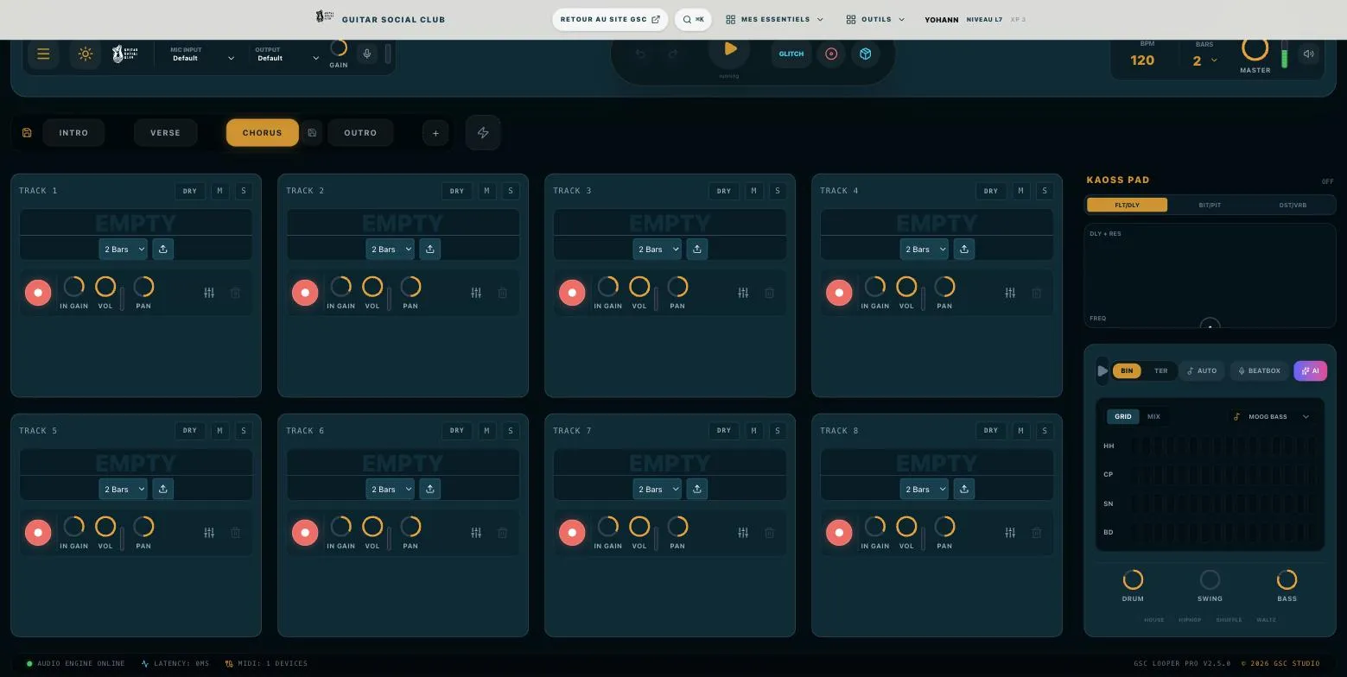Click the save icon left of Intro
1347x677 pixels.
coord(27,133)
